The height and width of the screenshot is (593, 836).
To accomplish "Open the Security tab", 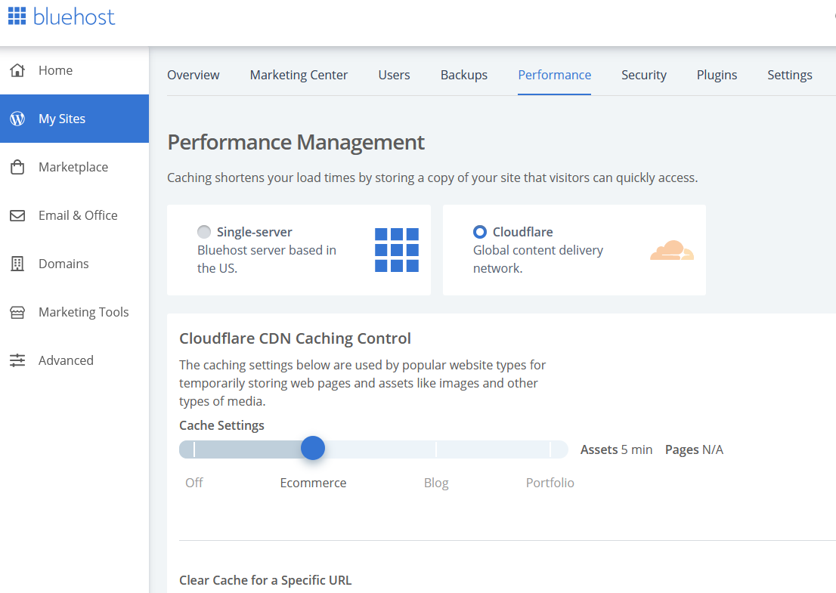I will point(643,75).
